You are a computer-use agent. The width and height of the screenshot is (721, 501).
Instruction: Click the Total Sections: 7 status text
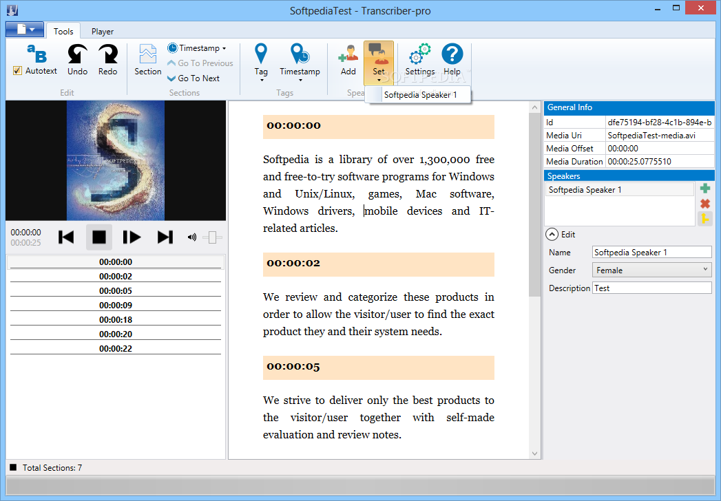(x=52, y=467)
